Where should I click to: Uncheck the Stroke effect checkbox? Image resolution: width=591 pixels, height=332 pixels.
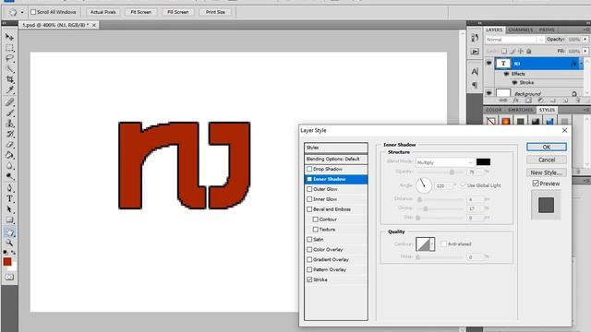coord(309,279)
